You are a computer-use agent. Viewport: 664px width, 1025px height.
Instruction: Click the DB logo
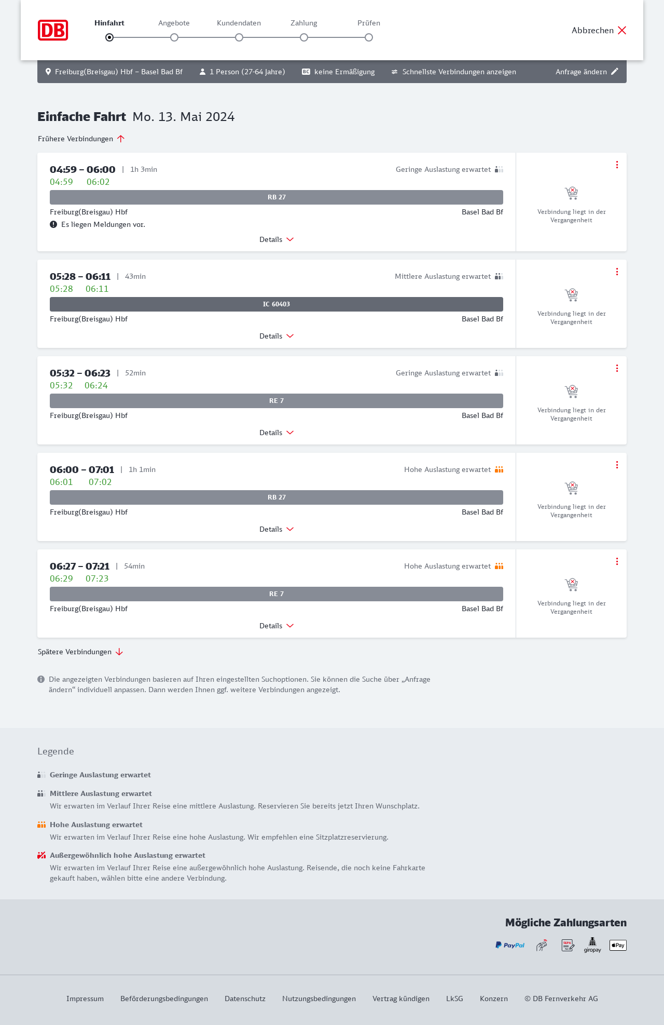tap(53, 30)
